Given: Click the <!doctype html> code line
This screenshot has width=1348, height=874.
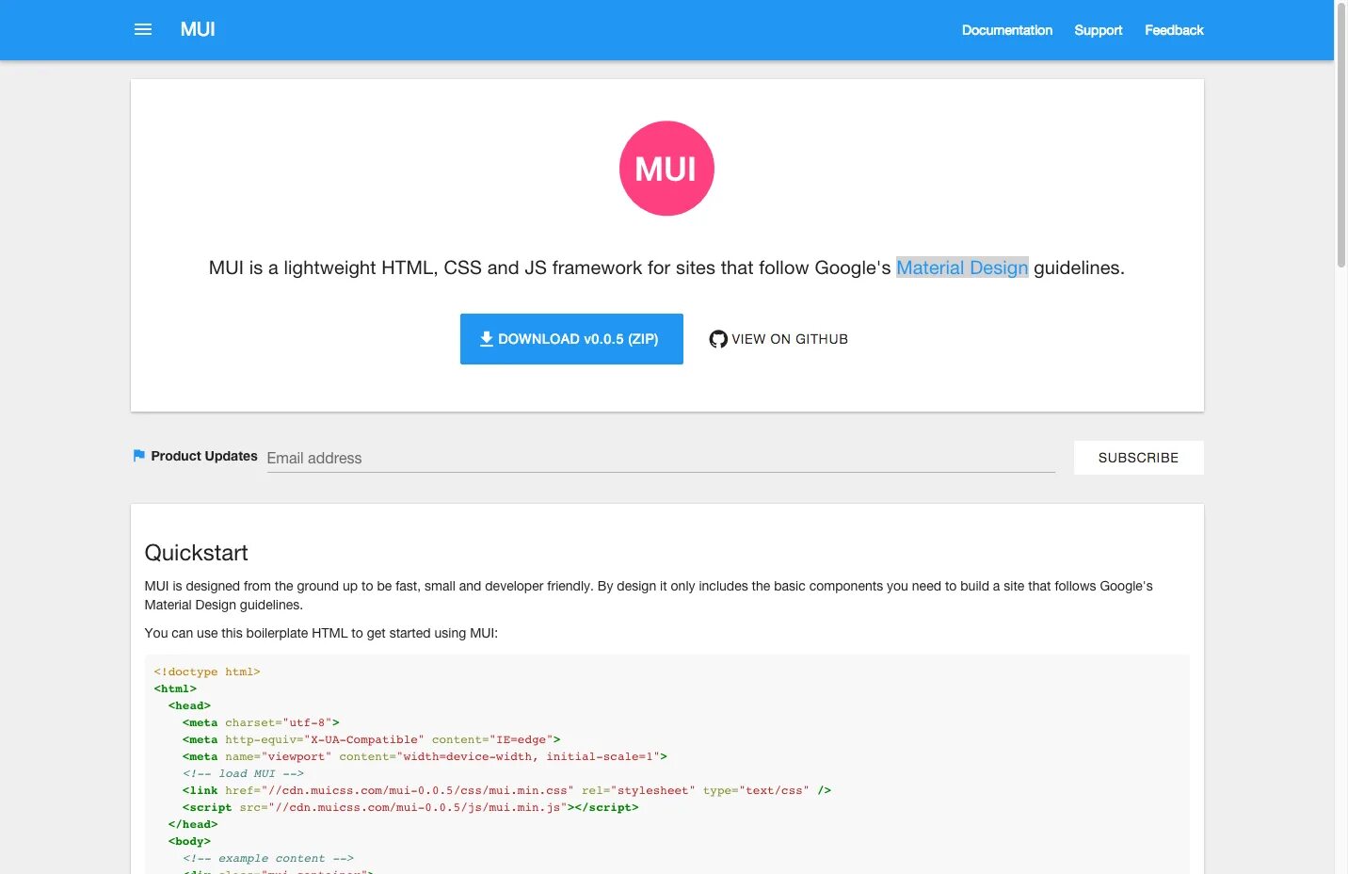Looking at the screenshot, I should click(207, 672).
